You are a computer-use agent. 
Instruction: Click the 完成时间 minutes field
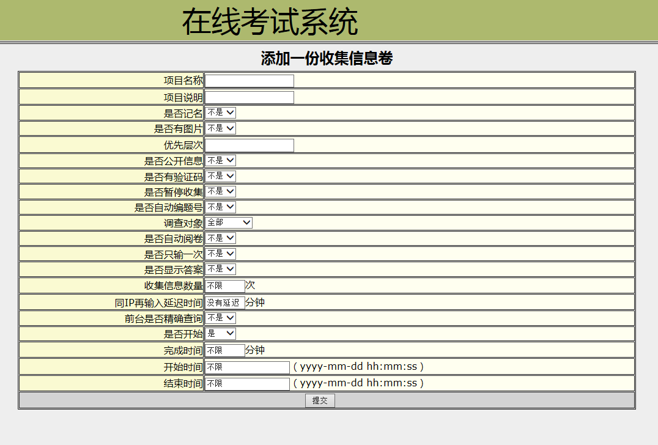[x=224, y=351]
